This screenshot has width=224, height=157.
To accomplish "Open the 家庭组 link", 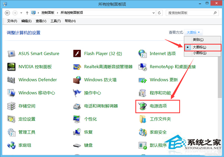I will [x=25, y=145].
